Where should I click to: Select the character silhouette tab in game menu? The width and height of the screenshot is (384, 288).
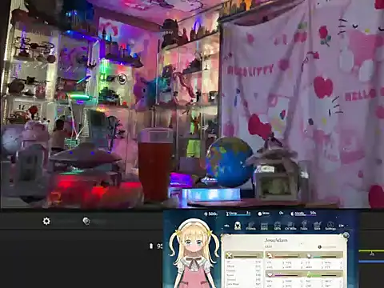point(238,226)
